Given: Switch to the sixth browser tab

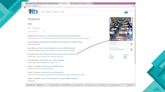Looking at the screenshot, I should (86, 3).
